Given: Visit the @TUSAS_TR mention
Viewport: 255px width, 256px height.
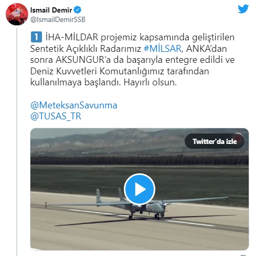Looking at the screenshot, I should (56, 116).
